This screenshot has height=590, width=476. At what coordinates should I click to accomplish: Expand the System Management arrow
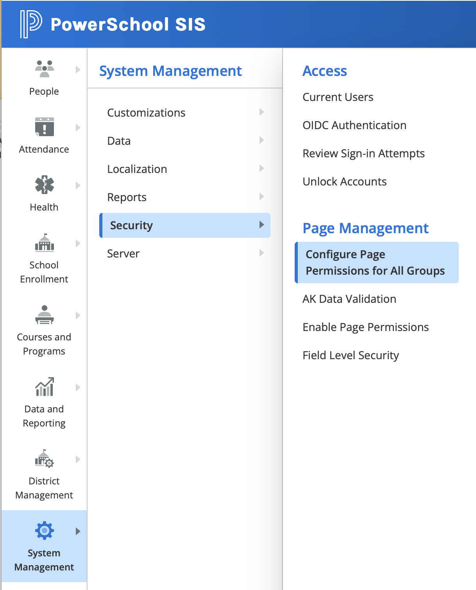[x=78, y=531]
